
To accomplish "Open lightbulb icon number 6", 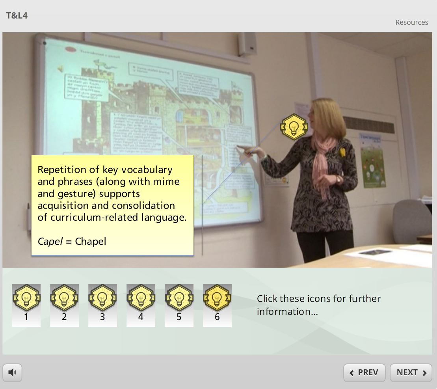I will tap(217, 305).
